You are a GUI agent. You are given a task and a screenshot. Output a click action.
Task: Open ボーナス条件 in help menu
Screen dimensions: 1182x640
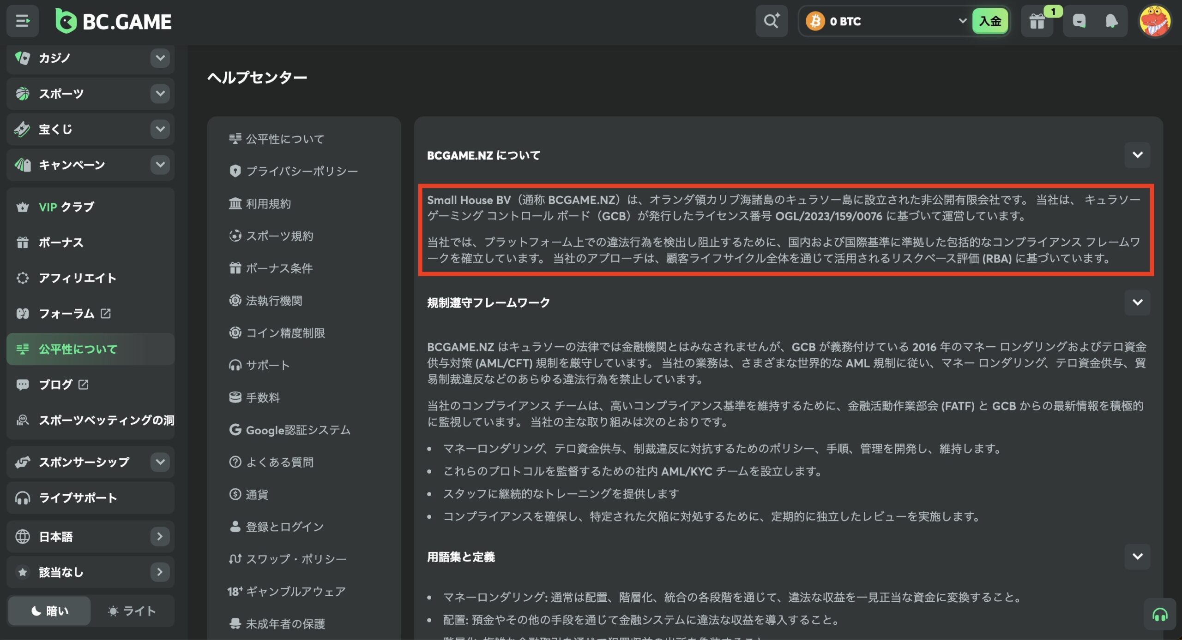tap(271, 268)
